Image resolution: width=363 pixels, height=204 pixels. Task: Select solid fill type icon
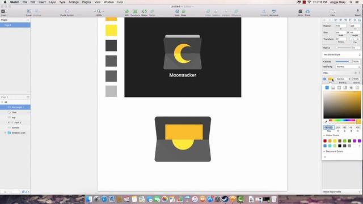coord(327,88)
